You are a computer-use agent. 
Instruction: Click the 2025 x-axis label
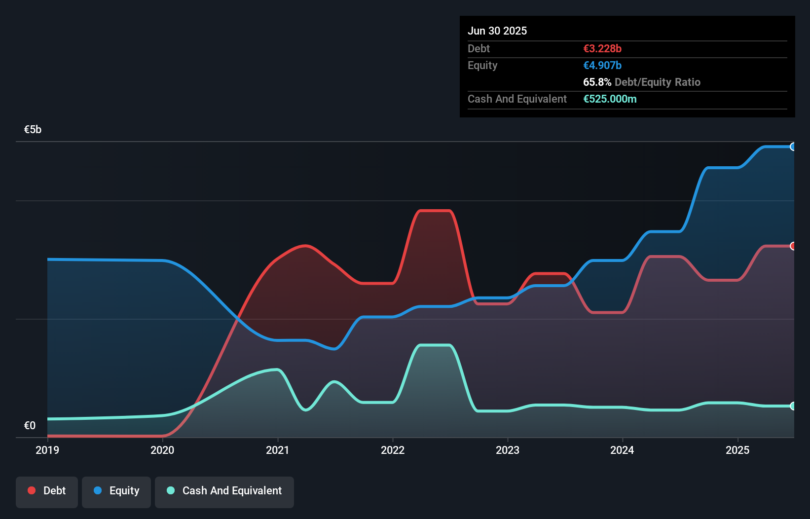pos(737,450)
